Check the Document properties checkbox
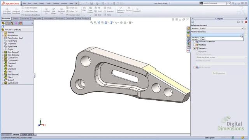The width and height of the screenshot is (249, 140). tap(195, 41)
